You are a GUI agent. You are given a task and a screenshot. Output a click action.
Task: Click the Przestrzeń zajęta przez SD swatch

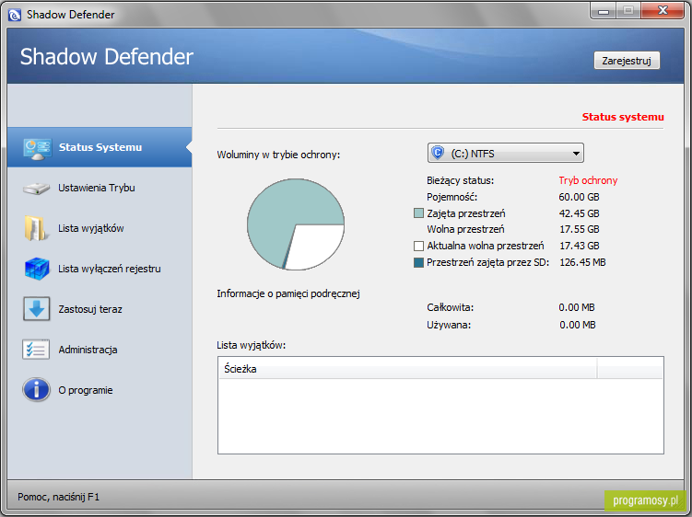(418, 262)
